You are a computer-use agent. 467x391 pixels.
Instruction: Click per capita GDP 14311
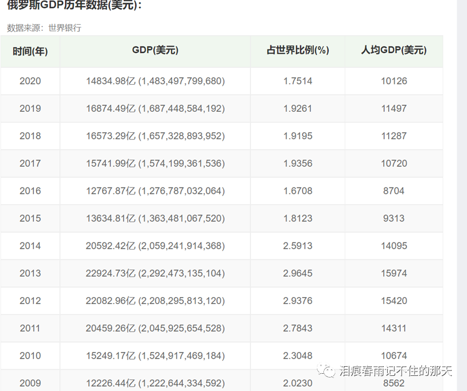coord(394,328)
